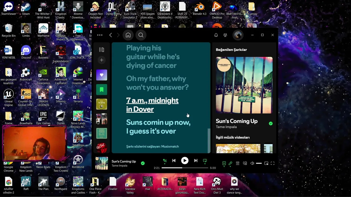Go forward with the right arrow

(x=118, y=35)
